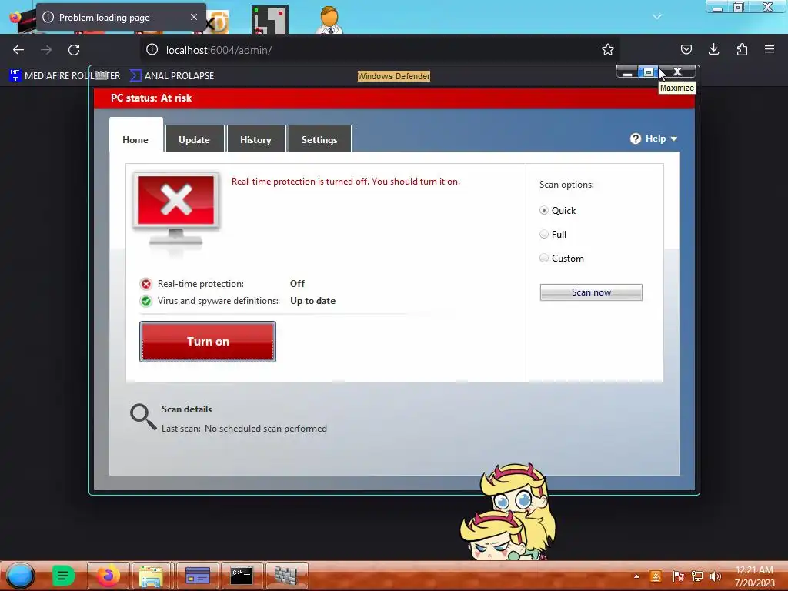
Task: Turn on real-time protection
Action: (x=208, y=341)
